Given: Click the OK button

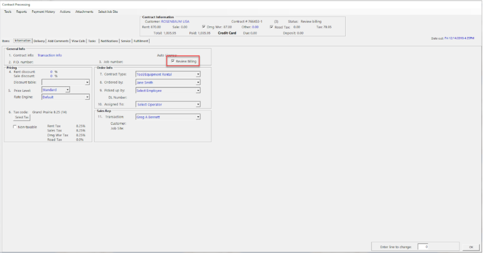Looking at the screenshot, I should pyautogui.click(x=471, y=247).
